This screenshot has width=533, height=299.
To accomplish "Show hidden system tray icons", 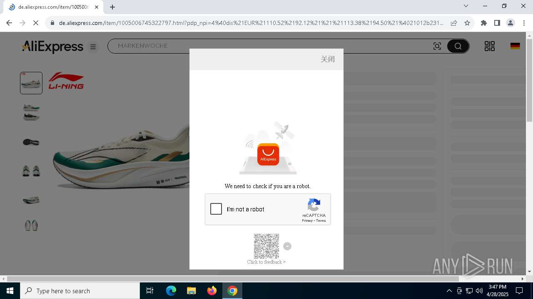I will (x=449, y=291).
